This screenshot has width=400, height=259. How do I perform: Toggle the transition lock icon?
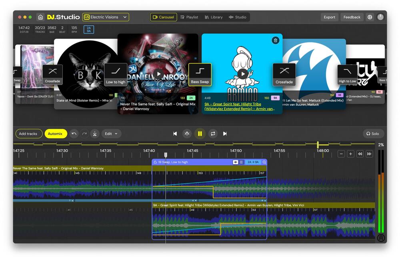tap(156, 162)
